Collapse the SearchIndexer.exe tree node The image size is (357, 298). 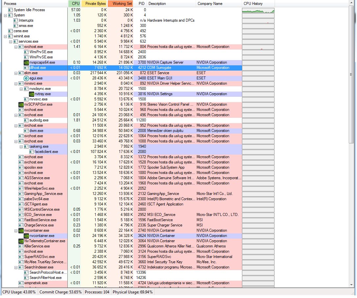click(16, 267)
